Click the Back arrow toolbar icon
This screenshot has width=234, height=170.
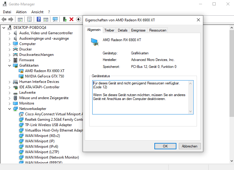[4, 19]
